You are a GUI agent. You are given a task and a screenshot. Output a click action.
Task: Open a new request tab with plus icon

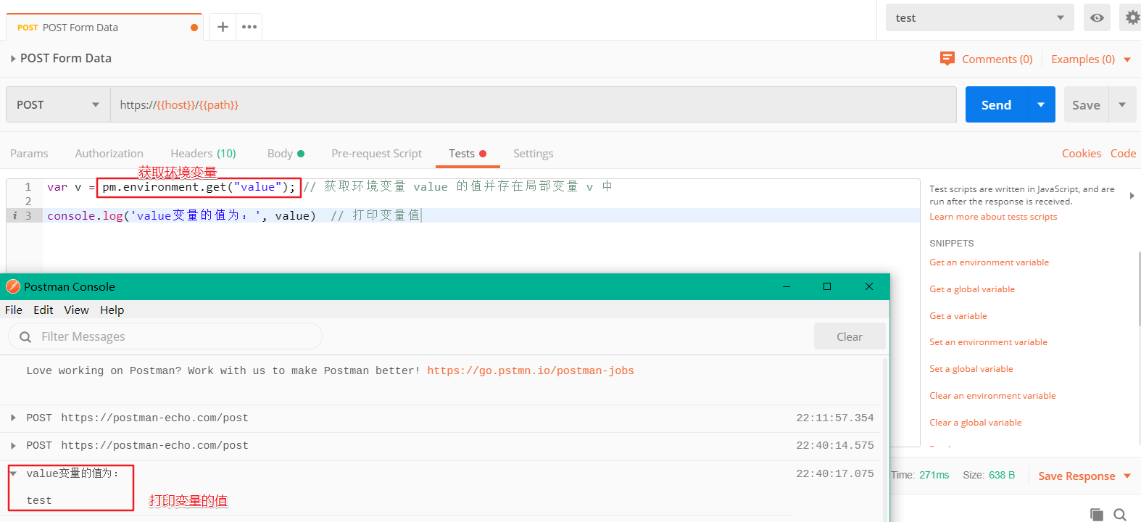(223, 27)
